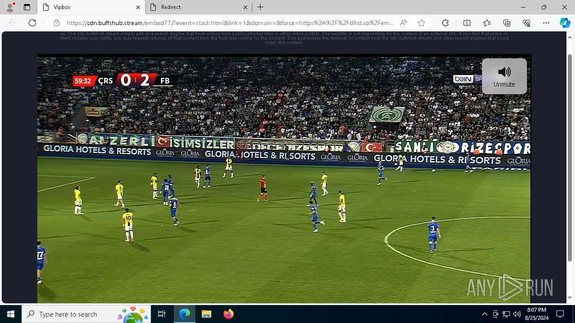This screenshot has width=575, height=323.
Task: Open the clock showing 8:07 PM
Action: point(536,314)
